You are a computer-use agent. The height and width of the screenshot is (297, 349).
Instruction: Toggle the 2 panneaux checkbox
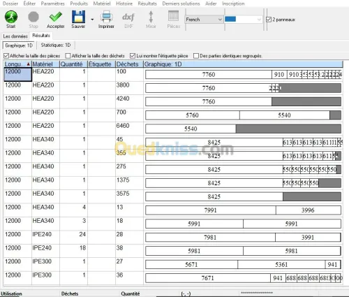pyautogui.click(x=269, y=20)
